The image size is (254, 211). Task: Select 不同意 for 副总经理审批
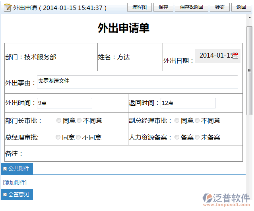coord(197,121)
